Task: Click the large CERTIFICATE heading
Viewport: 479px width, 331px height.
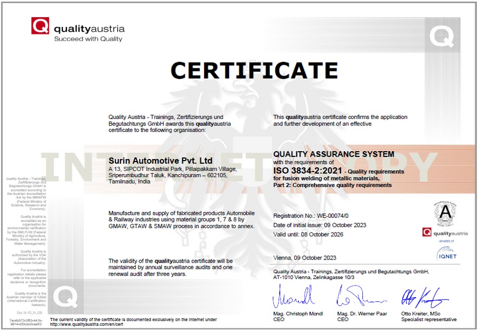Action: pyautogui.click(x=255, y=70)
